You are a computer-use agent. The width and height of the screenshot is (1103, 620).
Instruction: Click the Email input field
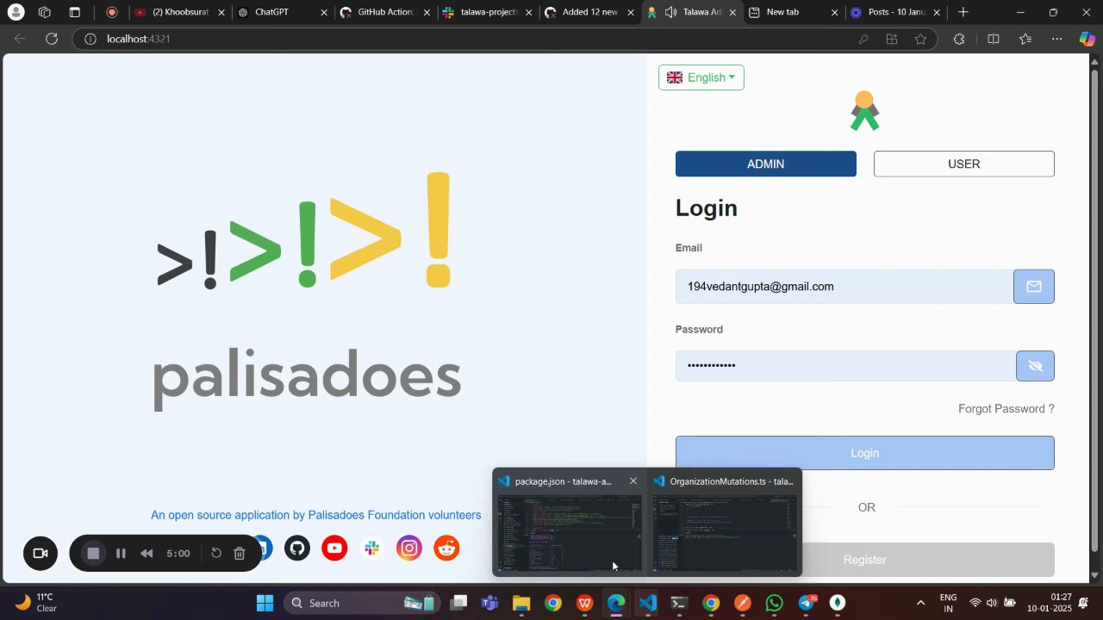[844, 287]
